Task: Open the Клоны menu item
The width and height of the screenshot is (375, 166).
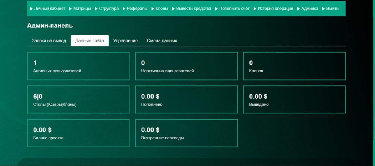Action: [162, 8]
